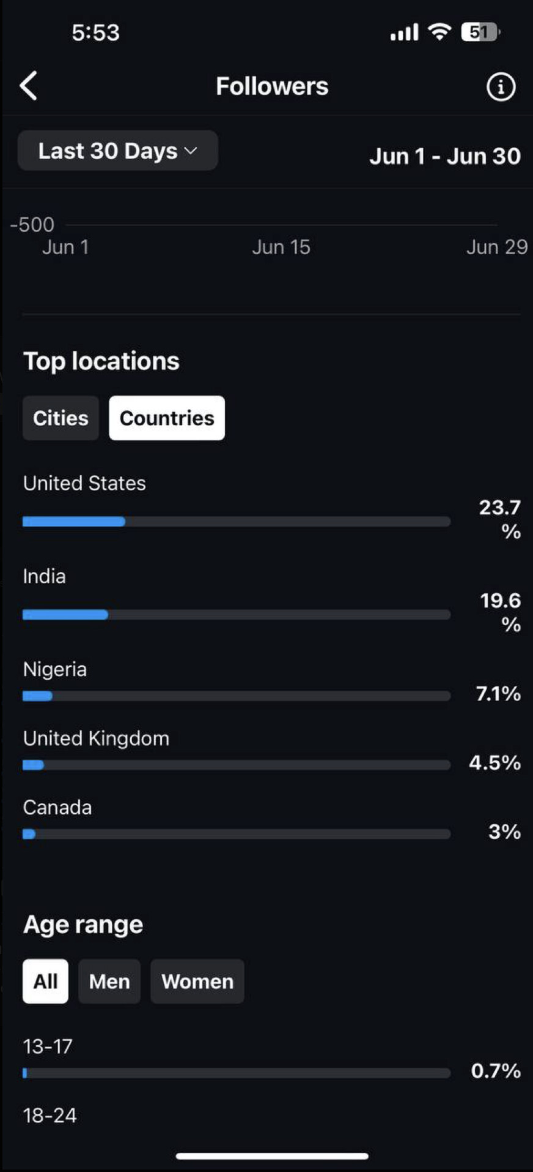Image resolution: width=533 pixels, height=1172 pixels.
Task: Tap the home indicator bar at bottom
Action: pos(272,1156)
